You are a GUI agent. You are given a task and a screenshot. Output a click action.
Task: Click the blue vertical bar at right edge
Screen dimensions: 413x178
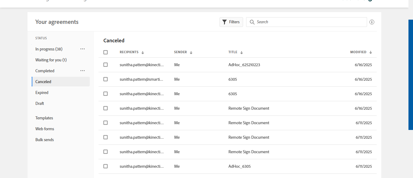pos(411,75)
